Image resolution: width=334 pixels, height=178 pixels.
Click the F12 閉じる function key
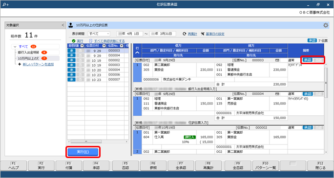coord(321,166)
